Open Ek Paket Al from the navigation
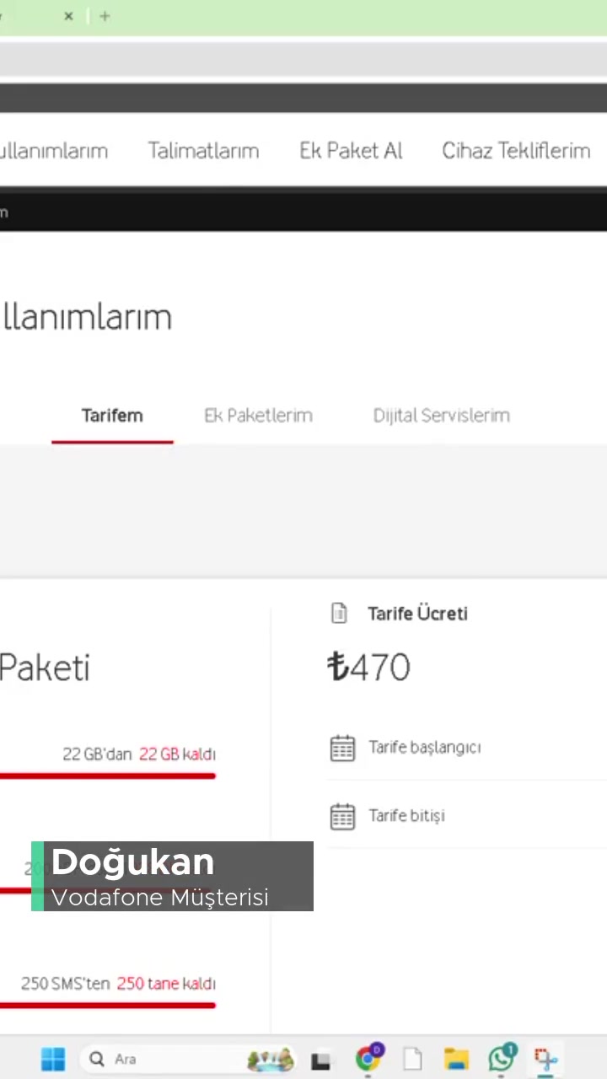The height and width of the screenshot is (1079, 607). [x=351, y=151]
